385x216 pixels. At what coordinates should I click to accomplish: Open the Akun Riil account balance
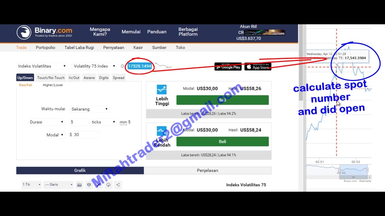(x=248, y=32)
